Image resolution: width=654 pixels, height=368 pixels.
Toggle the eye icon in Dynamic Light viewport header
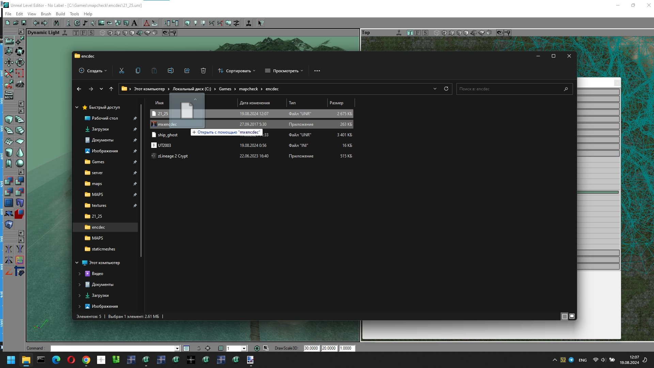(x=166, y=33)
